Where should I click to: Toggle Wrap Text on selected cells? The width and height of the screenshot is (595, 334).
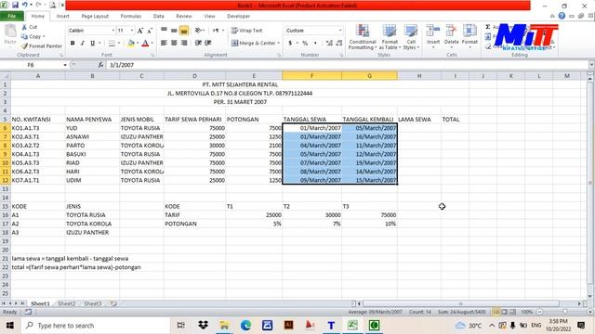pyautogui.click(x=246, y=31)
